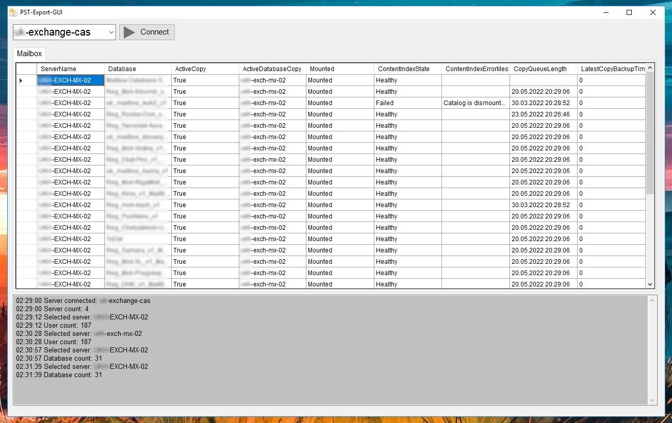Viewport: 672px width, 423px height.
Task: Click the ActiveDatabaseCopy column header
Action: click(x=273, y=69)
